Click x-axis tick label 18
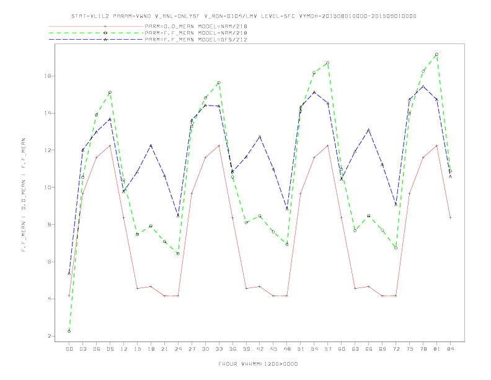The width and height of the screenshot is (491, 380). (151, 349)
